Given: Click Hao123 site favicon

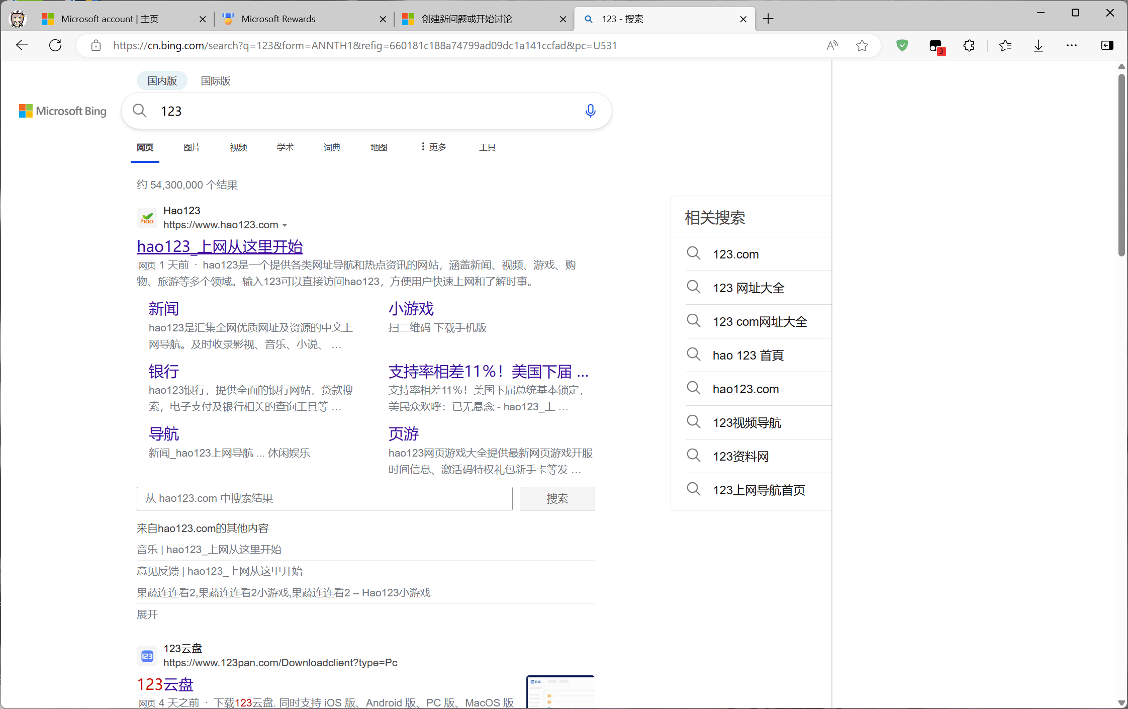Looking at the screenshot, I should (147, 218).
